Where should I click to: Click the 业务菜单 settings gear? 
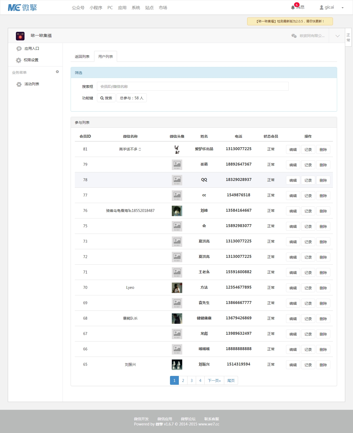click(x=57, y=72)
